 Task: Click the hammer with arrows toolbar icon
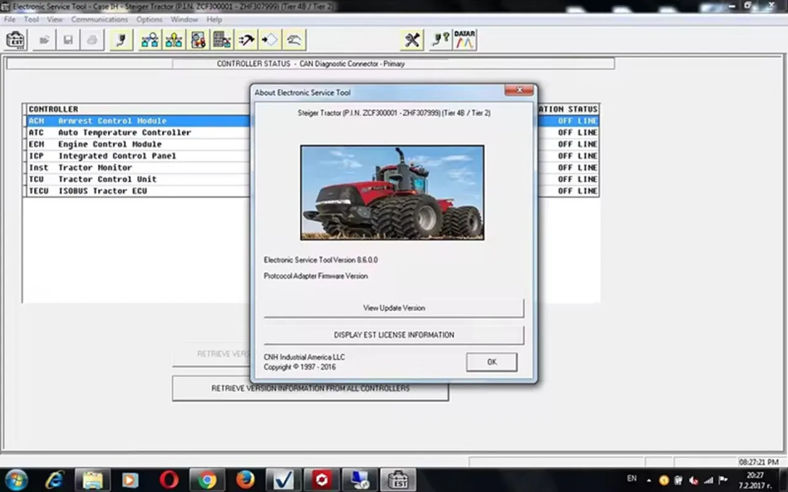pos(246,41)
